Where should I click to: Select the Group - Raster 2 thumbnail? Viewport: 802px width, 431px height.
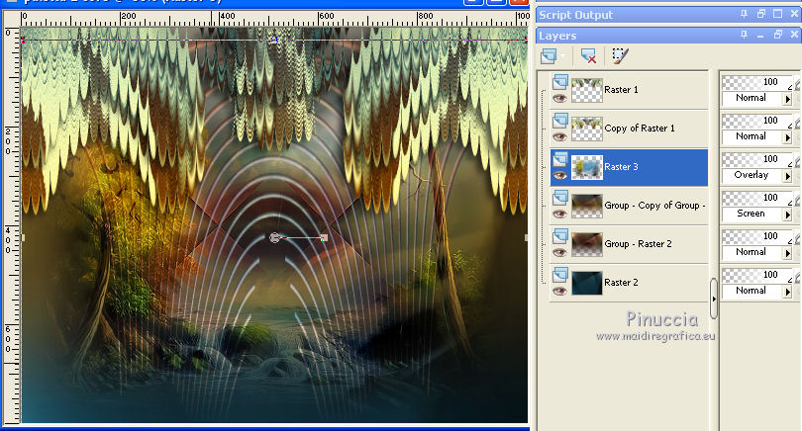point(587,244)
